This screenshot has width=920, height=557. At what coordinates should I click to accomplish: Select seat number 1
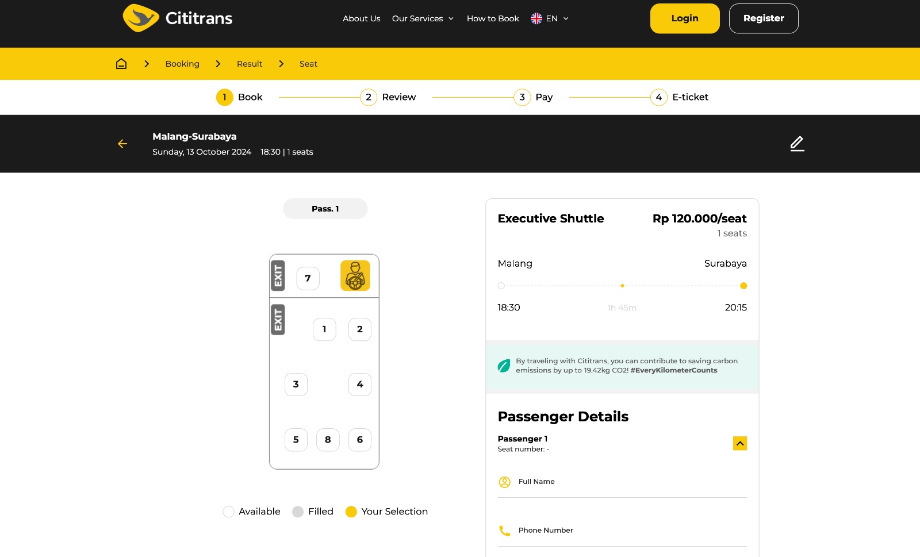pos(324,329)
